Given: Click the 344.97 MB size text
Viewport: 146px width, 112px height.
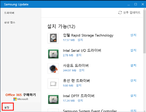Looking at the screenshot, I should pyautogui.click(x=69, y=70).
